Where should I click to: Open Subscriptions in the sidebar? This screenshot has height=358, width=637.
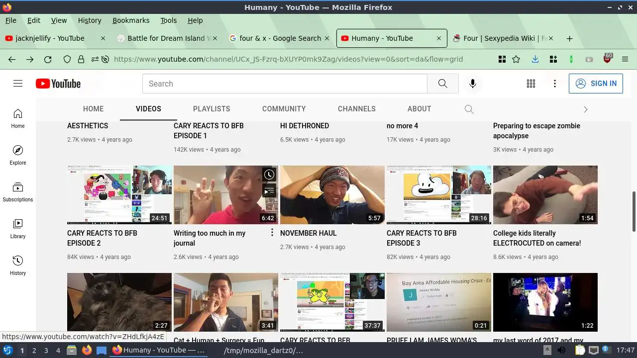pos(18,192)
